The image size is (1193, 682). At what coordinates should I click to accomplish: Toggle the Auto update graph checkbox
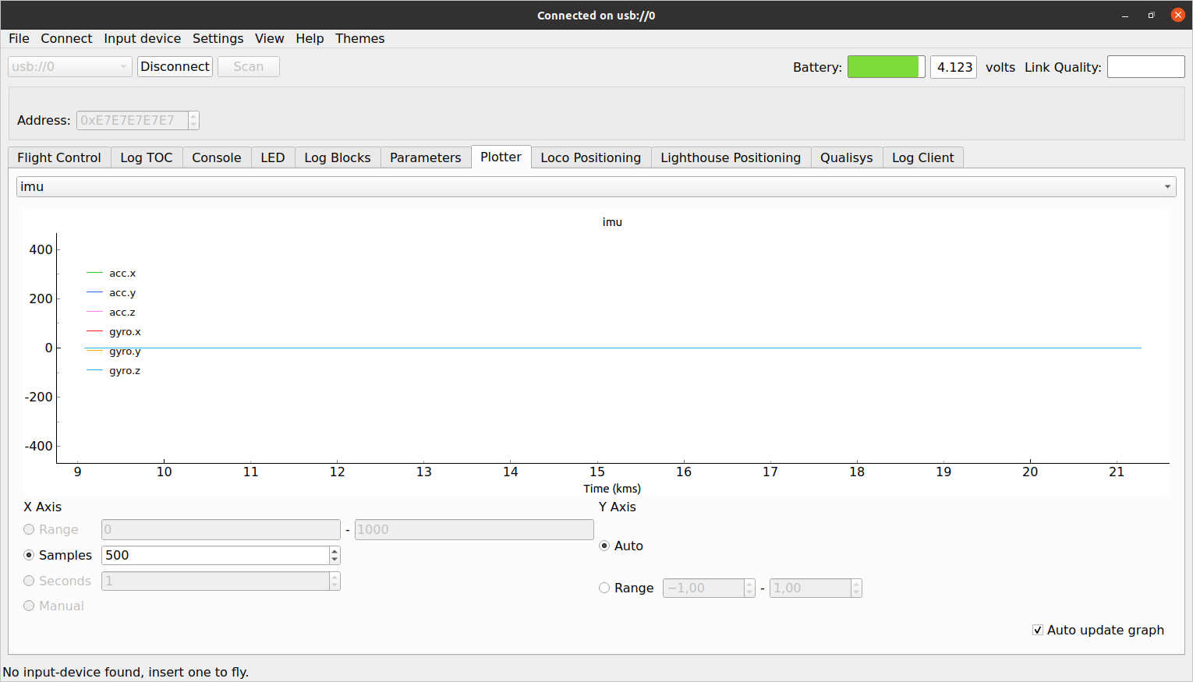tap(1038, 630)
